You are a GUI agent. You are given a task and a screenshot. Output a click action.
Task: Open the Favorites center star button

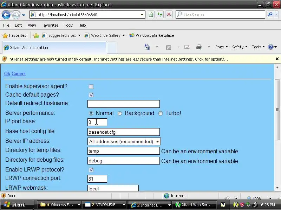(x=14, y=35)
